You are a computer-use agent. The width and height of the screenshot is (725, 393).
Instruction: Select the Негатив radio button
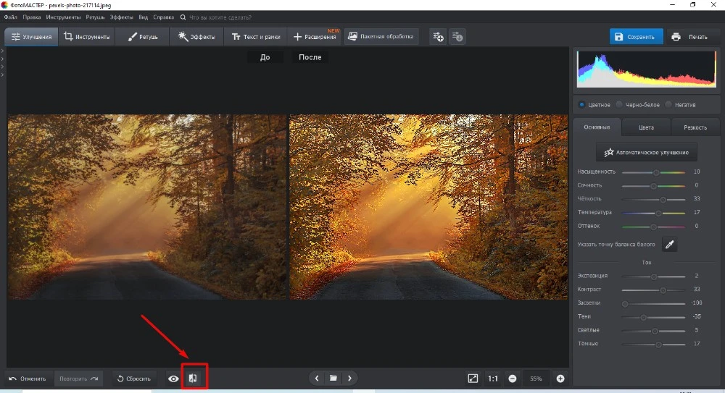click(x=668, y=105)
